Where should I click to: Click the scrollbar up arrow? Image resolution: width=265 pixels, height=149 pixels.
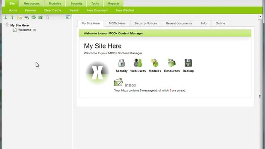pyautogui.click(x=260, y=17)
